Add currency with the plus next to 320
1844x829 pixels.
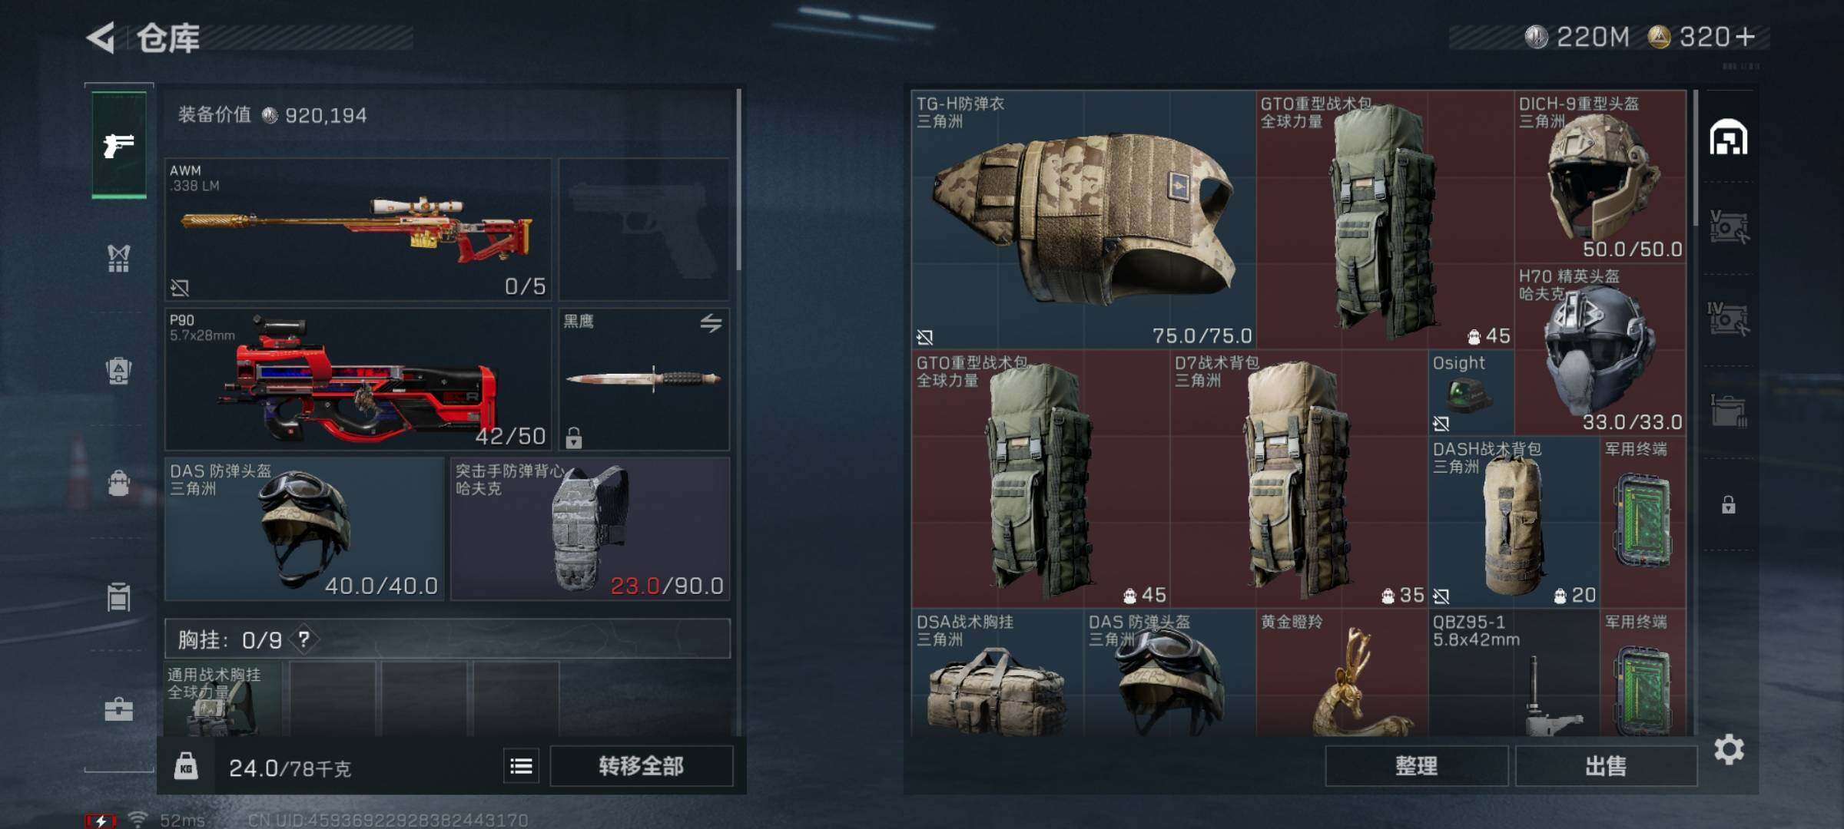click(1745, 36)
